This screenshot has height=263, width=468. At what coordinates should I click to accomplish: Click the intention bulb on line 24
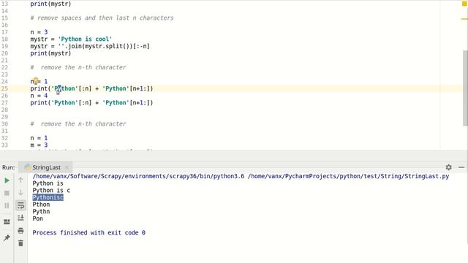pyautogui.click(x=36, y=80)
